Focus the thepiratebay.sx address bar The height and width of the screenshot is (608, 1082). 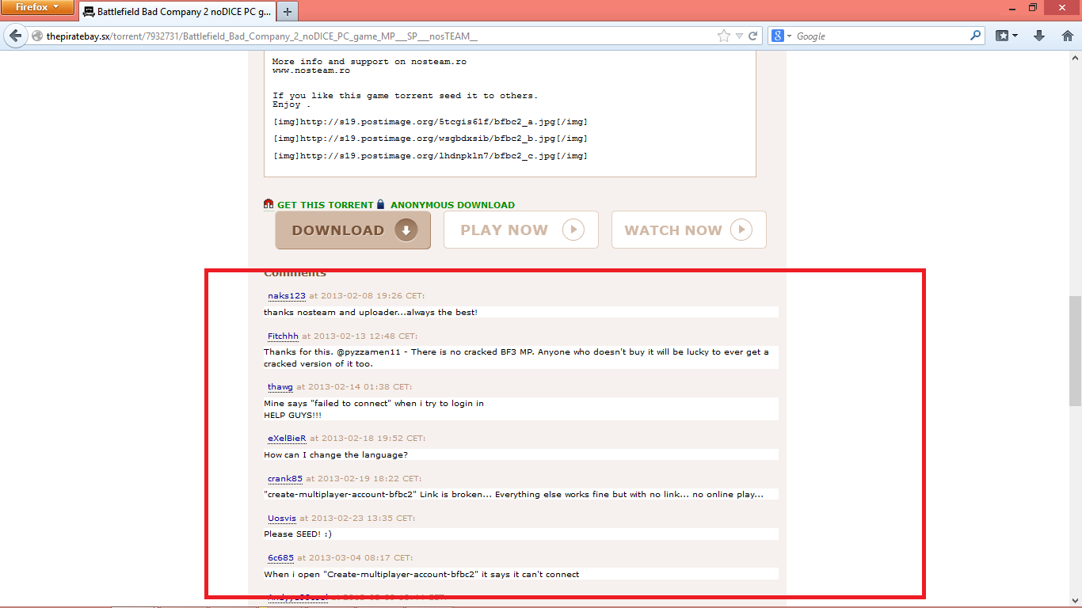click(380, 36)
